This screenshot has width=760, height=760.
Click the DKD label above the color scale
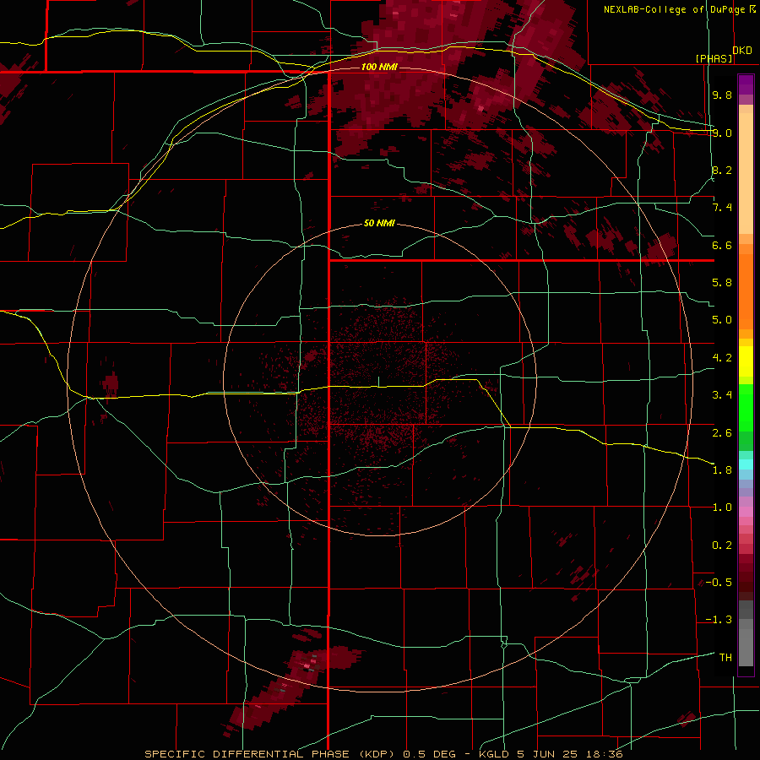(x=742, y=51)
